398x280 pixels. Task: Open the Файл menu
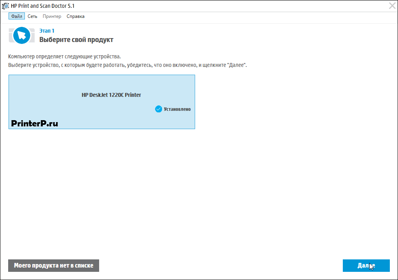coord(17,16)
